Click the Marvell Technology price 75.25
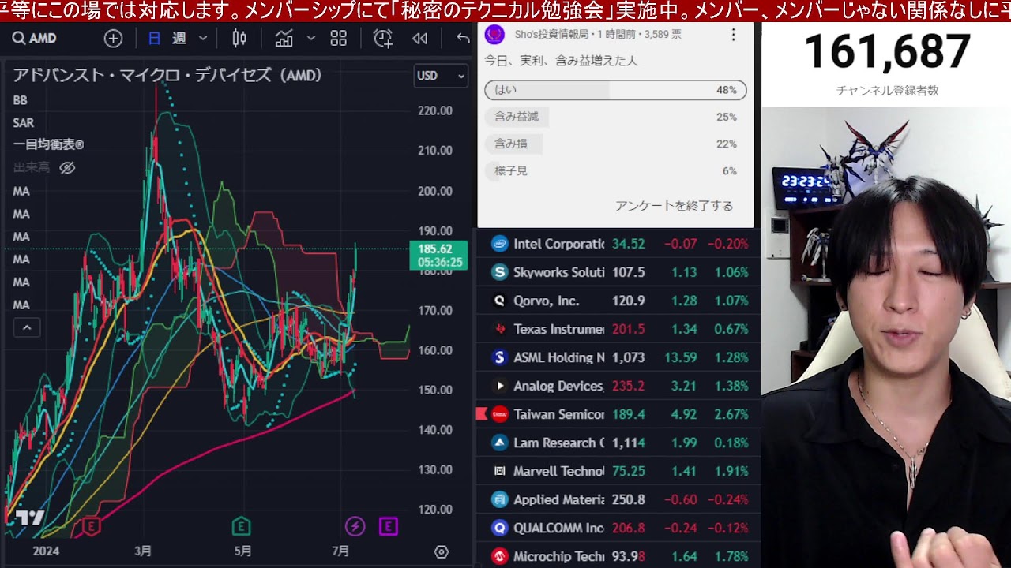Viewport: 1011px width, 568px height. pyautogui.click(x=629, y=471)
